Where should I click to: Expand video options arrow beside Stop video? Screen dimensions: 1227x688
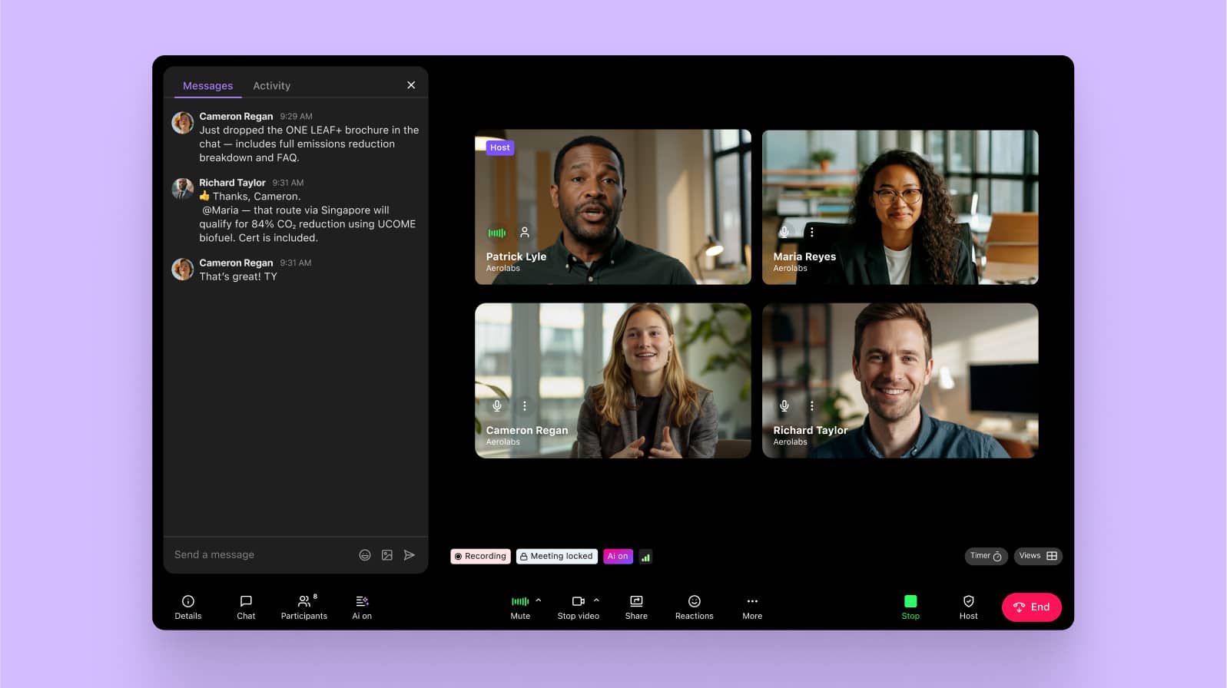coord(596,600)
